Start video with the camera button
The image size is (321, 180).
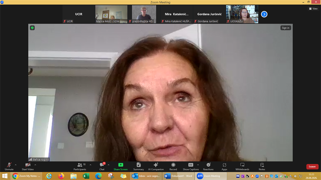coord(27,166)
